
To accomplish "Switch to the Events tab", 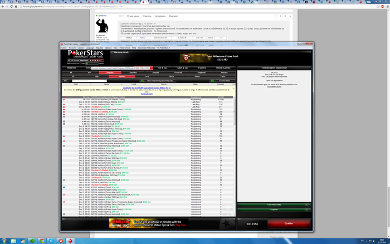I will (202, 67).
